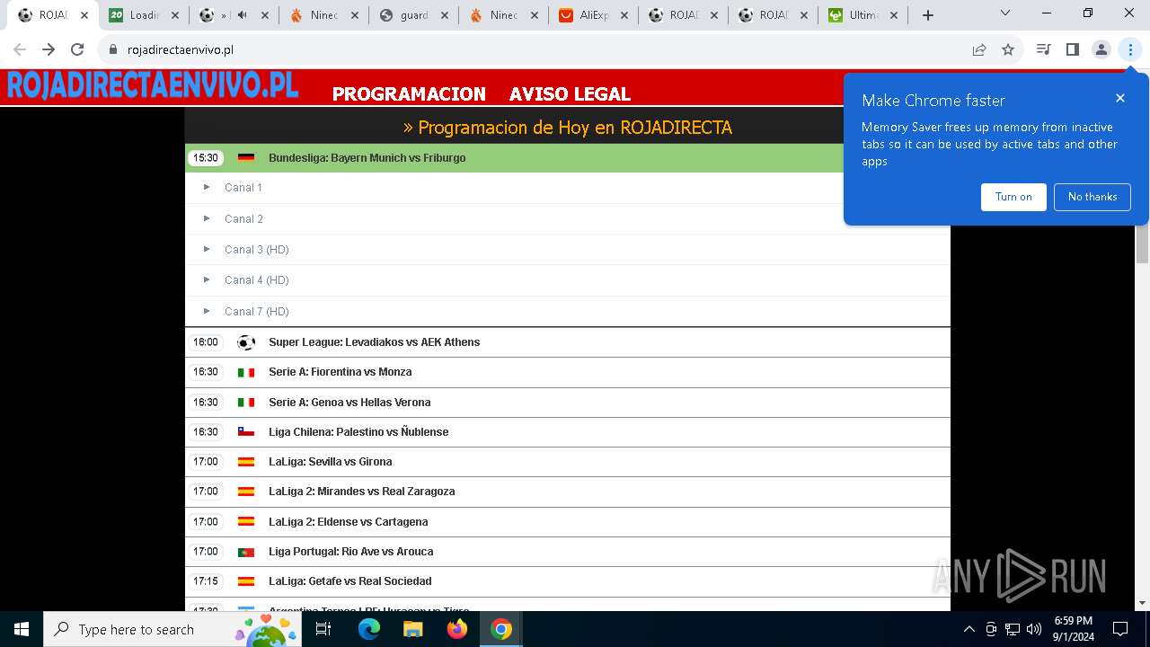Click the Italian flag in Fiorentina row
The height and width of the screenshot is (647, 1150).
tap(246, 372)
